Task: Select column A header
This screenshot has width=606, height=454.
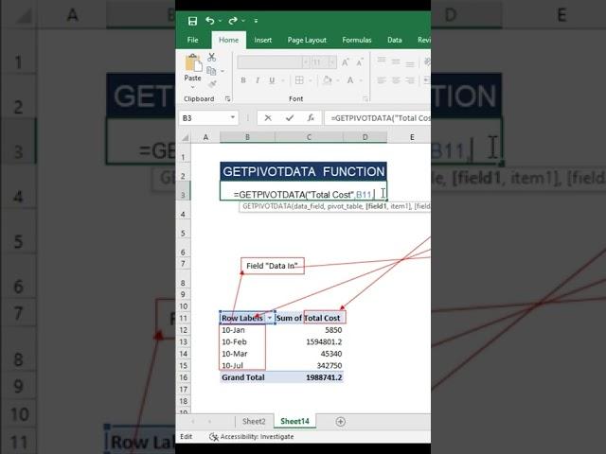Action: point(205,137)
